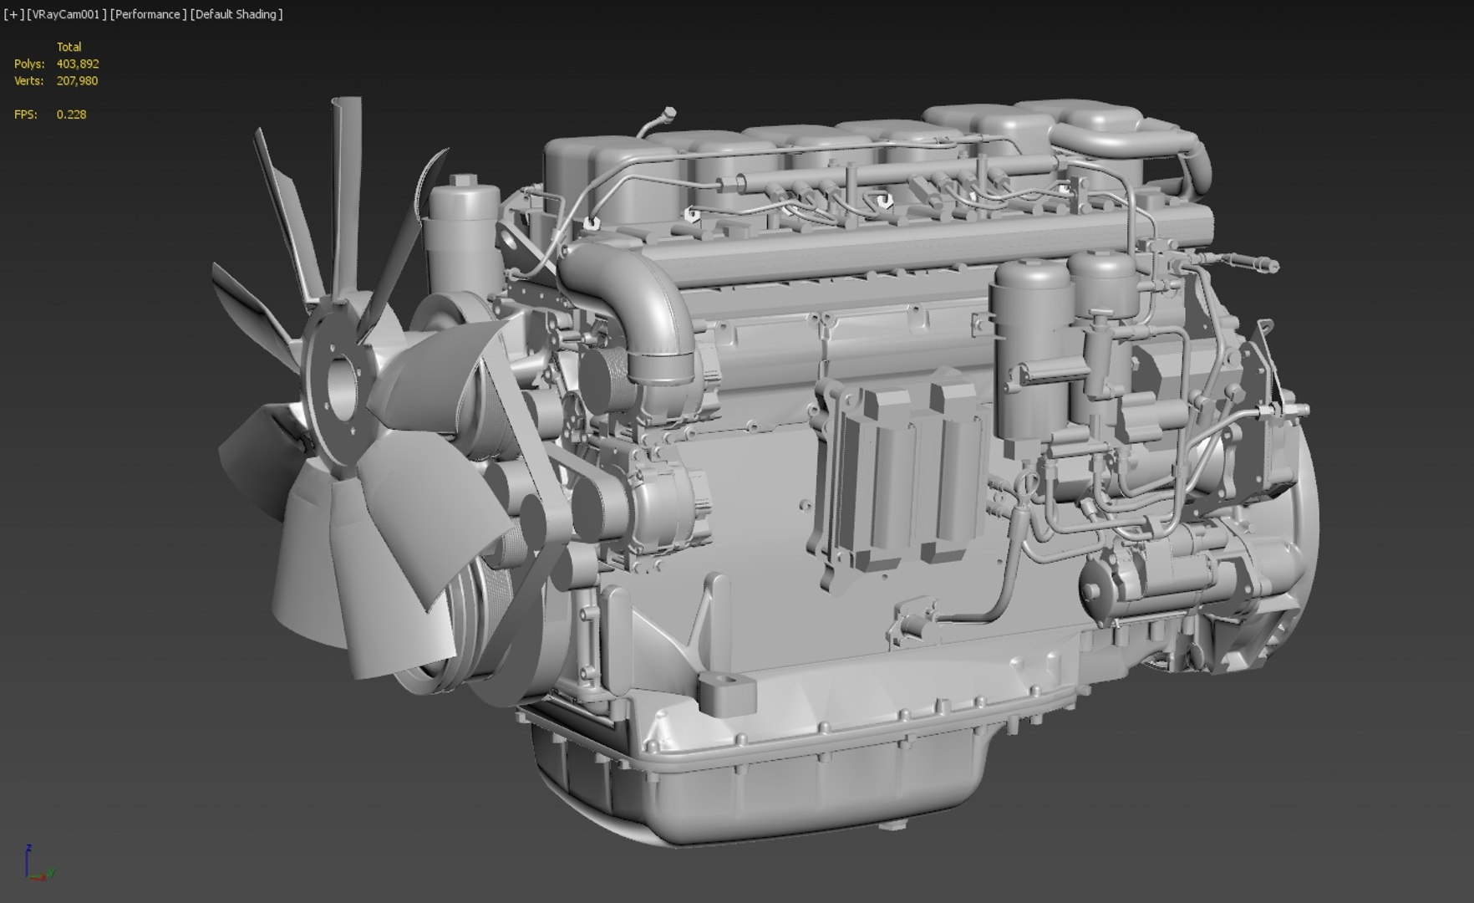Image resolution: width=1474 pixels, height=903 pixels.
Task: Open the [+] viewport general menu
Action: (x=13, y=14)
